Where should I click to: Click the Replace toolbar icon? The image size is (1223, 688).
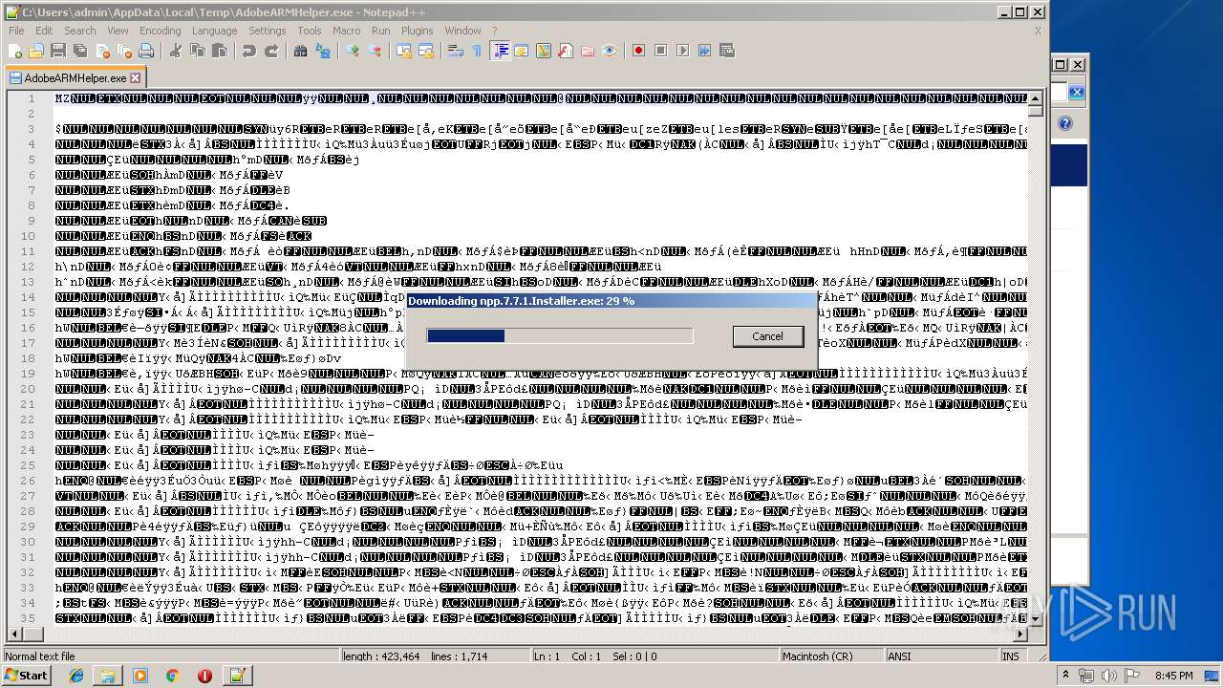pos(322,51)
